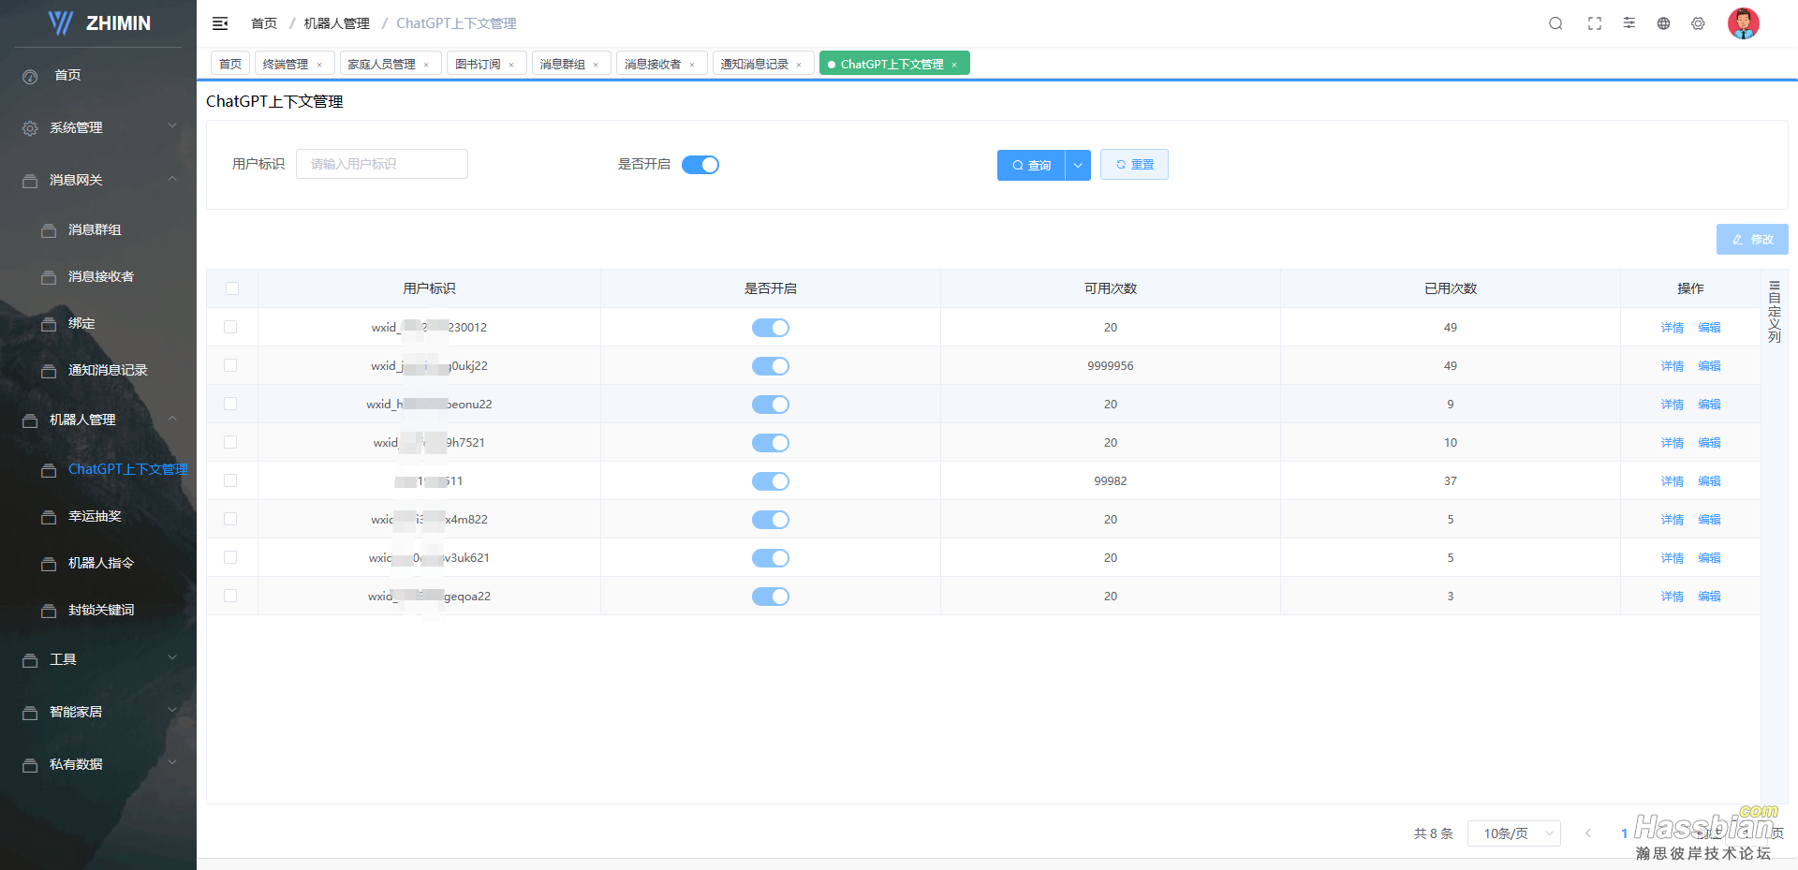The width and height of the screenshot is (1798, 870).
Task: Expand the 工具 sidebar menu
Action: coord(98,659)
